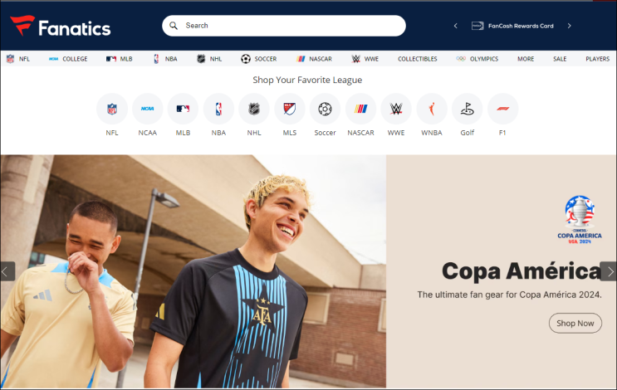Open the MORE nav menu
This screenshot has width=617, height=390.
(x=526, y=59)
